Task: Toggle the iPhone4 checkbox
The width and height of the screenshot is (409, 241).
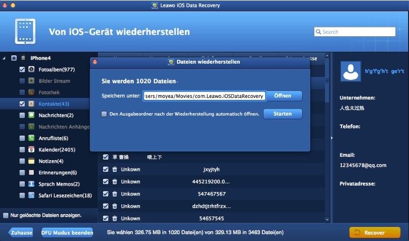Action: point(14,58)
